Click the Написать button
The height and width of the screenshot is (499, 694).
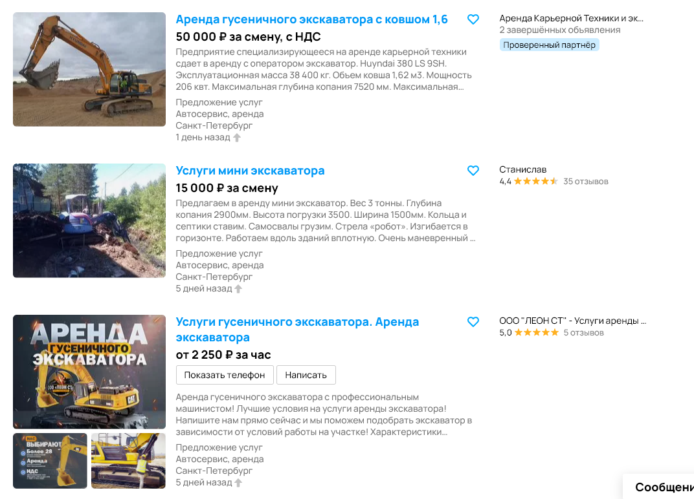306,375
